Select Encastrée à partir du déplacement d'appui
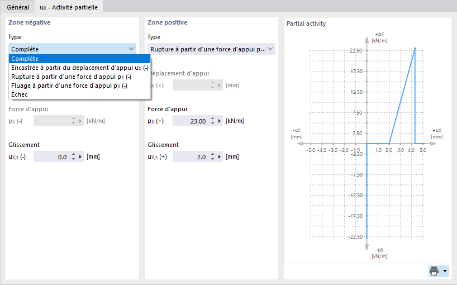 pyautogui.click(x=79, y=68)
